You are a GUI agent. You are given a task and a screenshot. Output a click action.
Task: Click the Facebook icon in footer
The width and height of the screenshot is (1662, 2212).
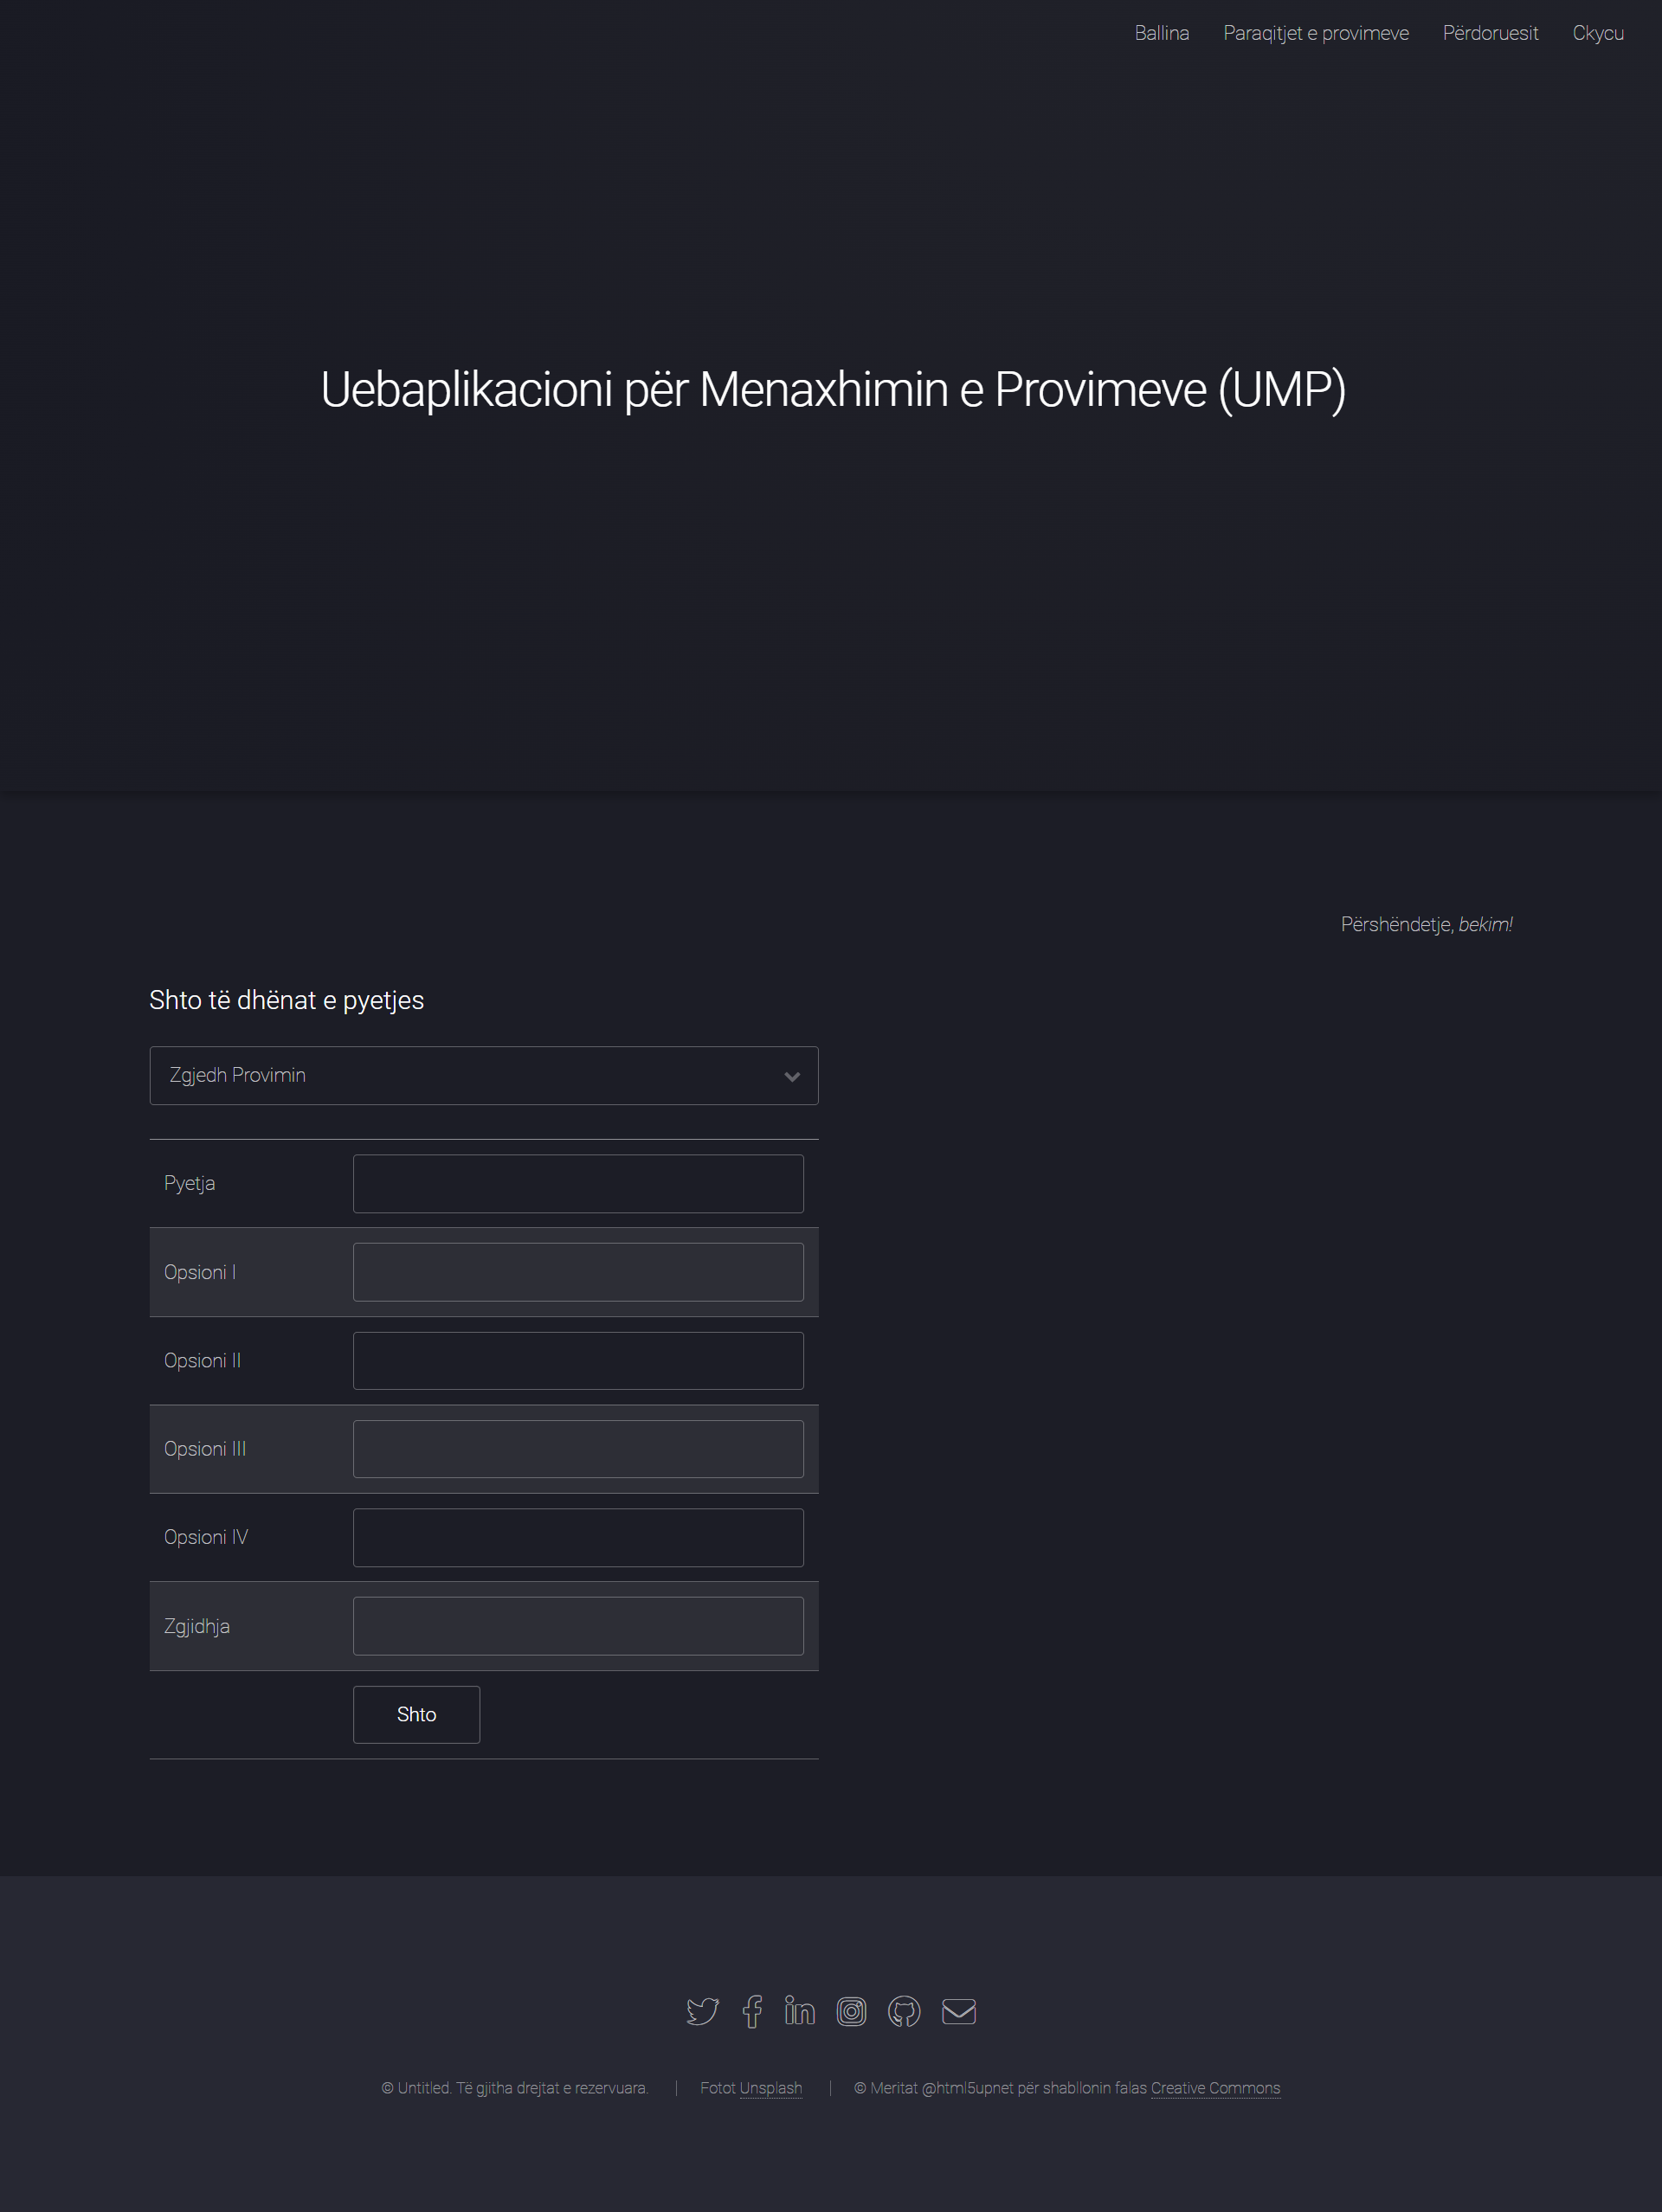click(753, 2011)
